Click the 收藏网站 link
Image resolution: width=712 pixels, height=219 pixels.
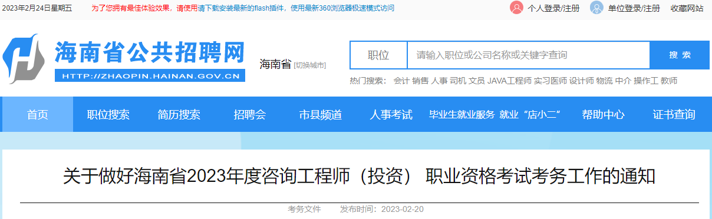tap(687, 8)
